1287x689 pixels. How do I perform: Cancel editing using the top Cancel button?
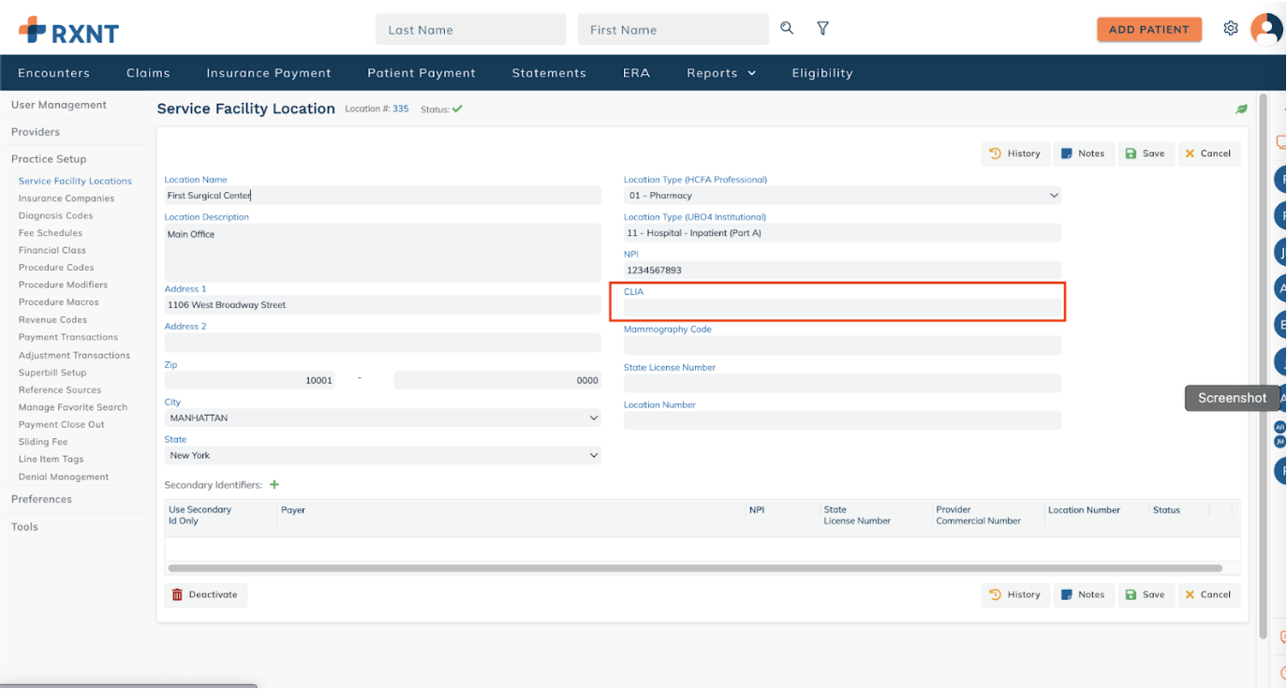pyautogui.click(x=1208, y=154)
